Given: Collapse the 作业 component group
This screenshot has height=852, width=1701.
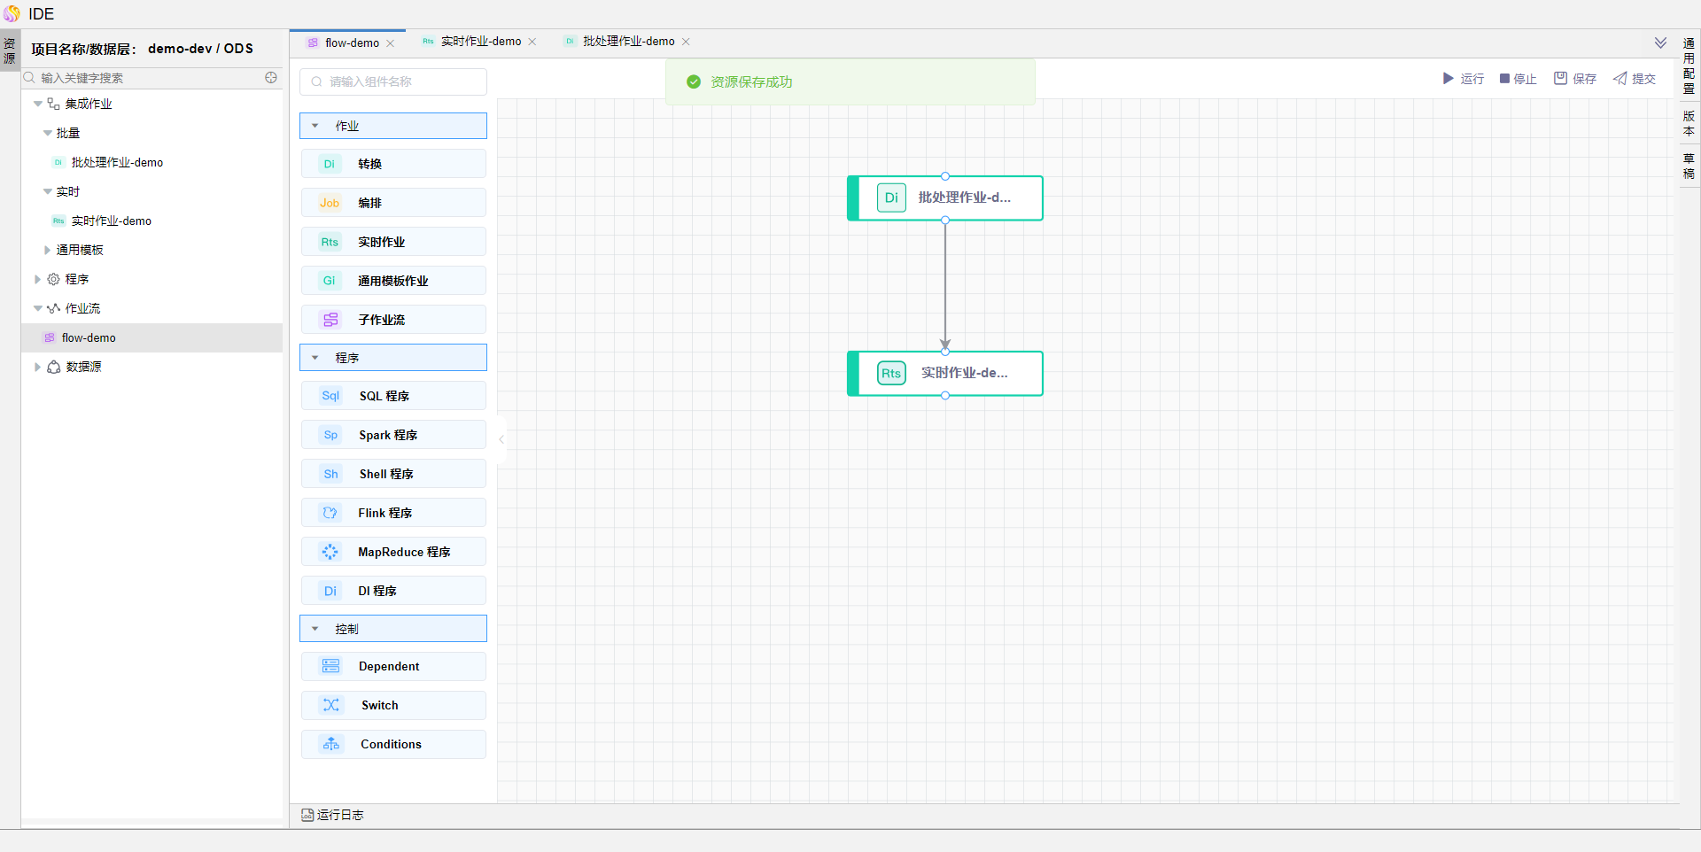Looking at the screenshot, I should pyautogui.click(x=315, y=126).
